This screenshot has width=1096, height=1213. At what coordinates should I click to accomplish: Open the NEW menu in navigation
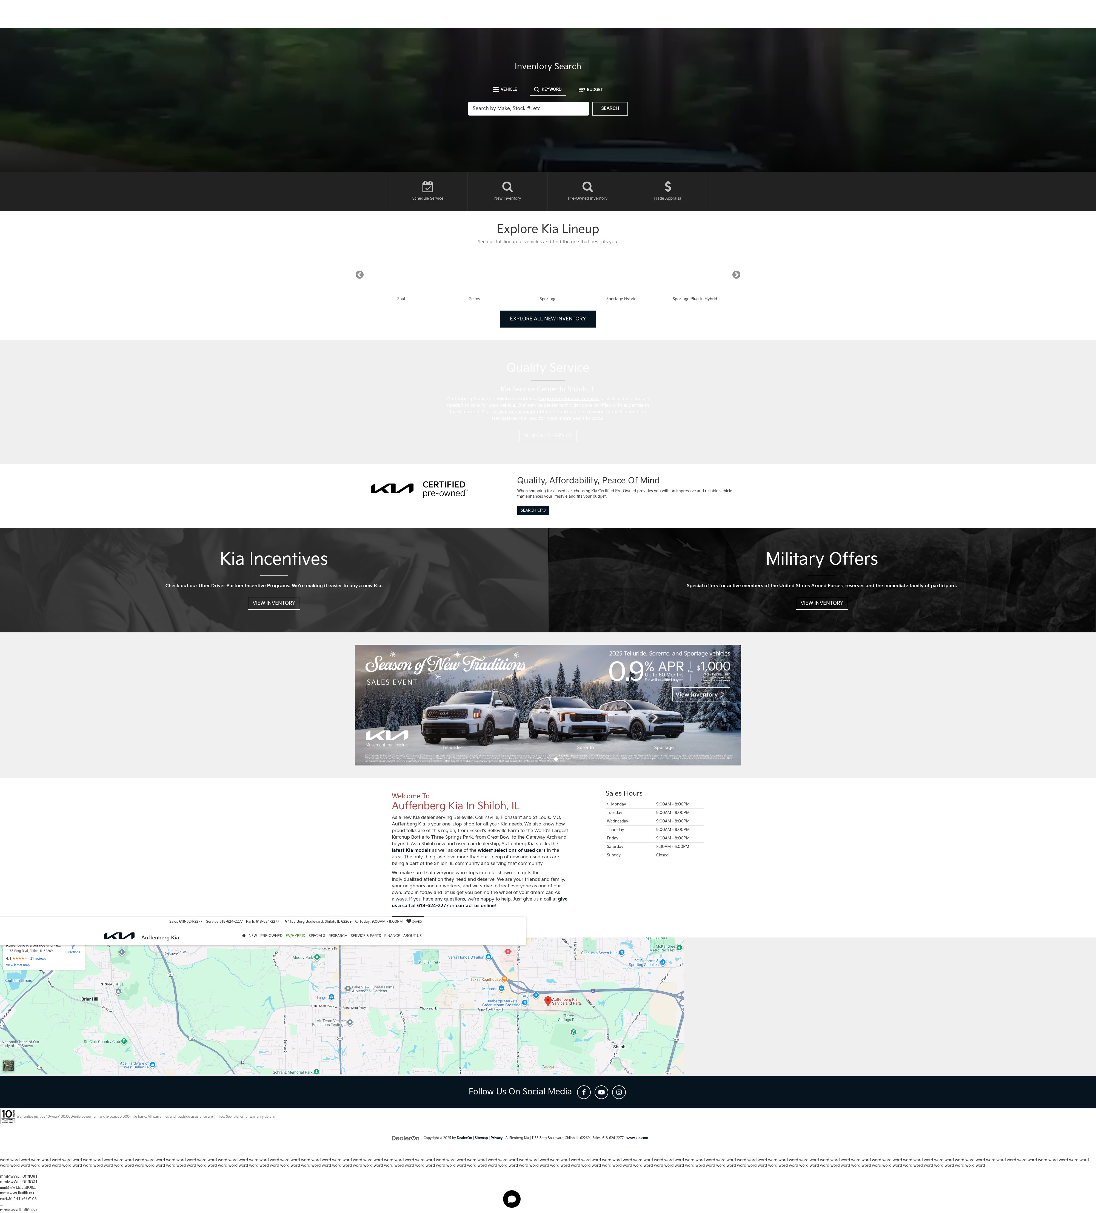253,936
